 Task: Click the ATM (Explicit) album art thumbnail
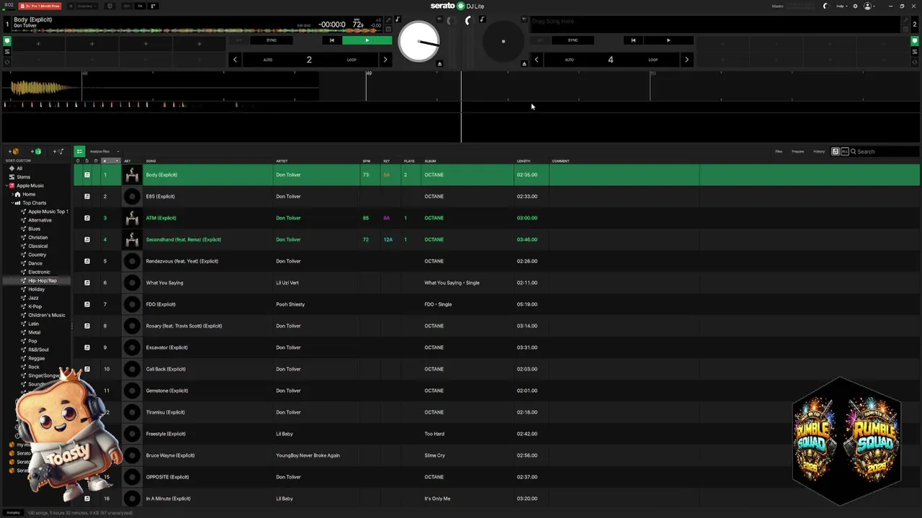(132, 218)
